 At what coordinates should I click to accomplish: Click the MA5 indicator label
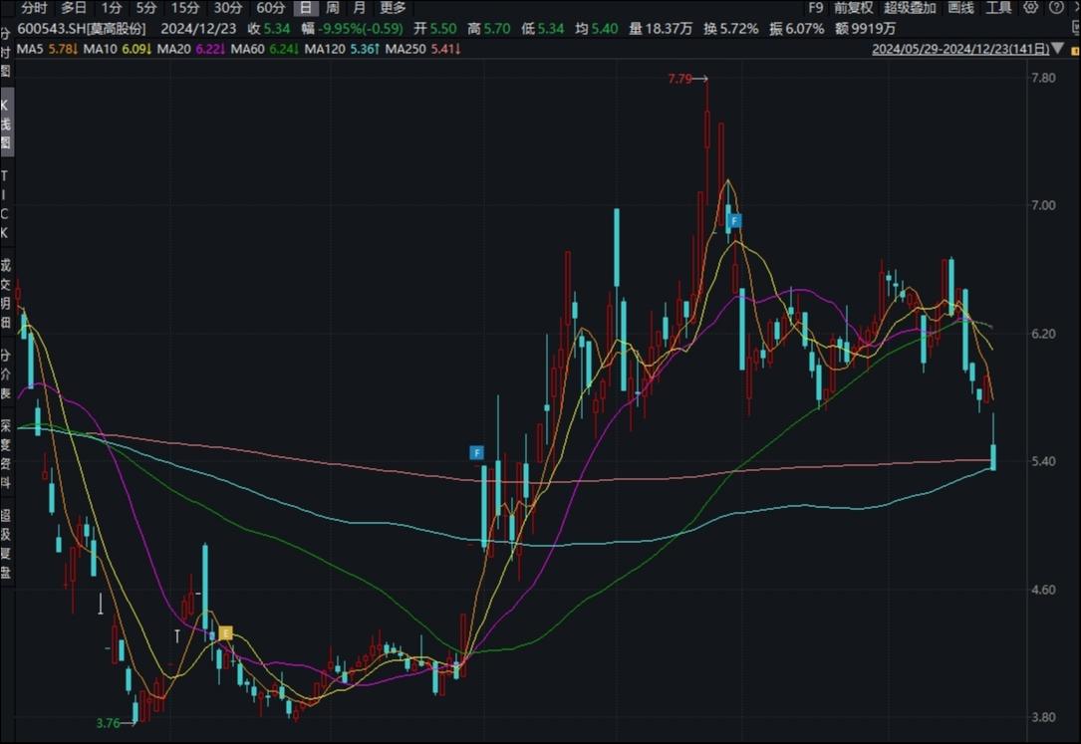tap(30, 49)
